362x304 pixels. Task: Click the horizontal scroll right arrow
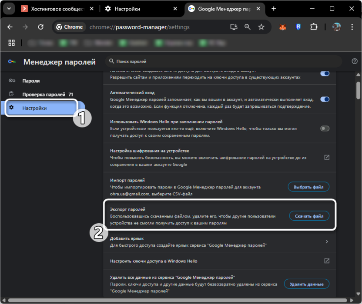pyautogui.click(x=352, y=301)
